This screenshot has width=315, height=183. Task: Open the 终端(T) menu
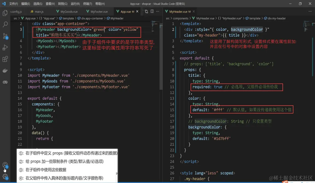point(87,4)
